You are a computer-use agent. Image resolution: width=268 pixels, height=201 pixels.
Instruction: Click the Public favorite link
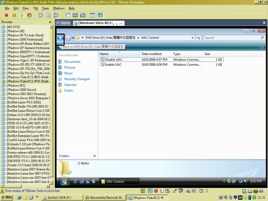(69, 90)
